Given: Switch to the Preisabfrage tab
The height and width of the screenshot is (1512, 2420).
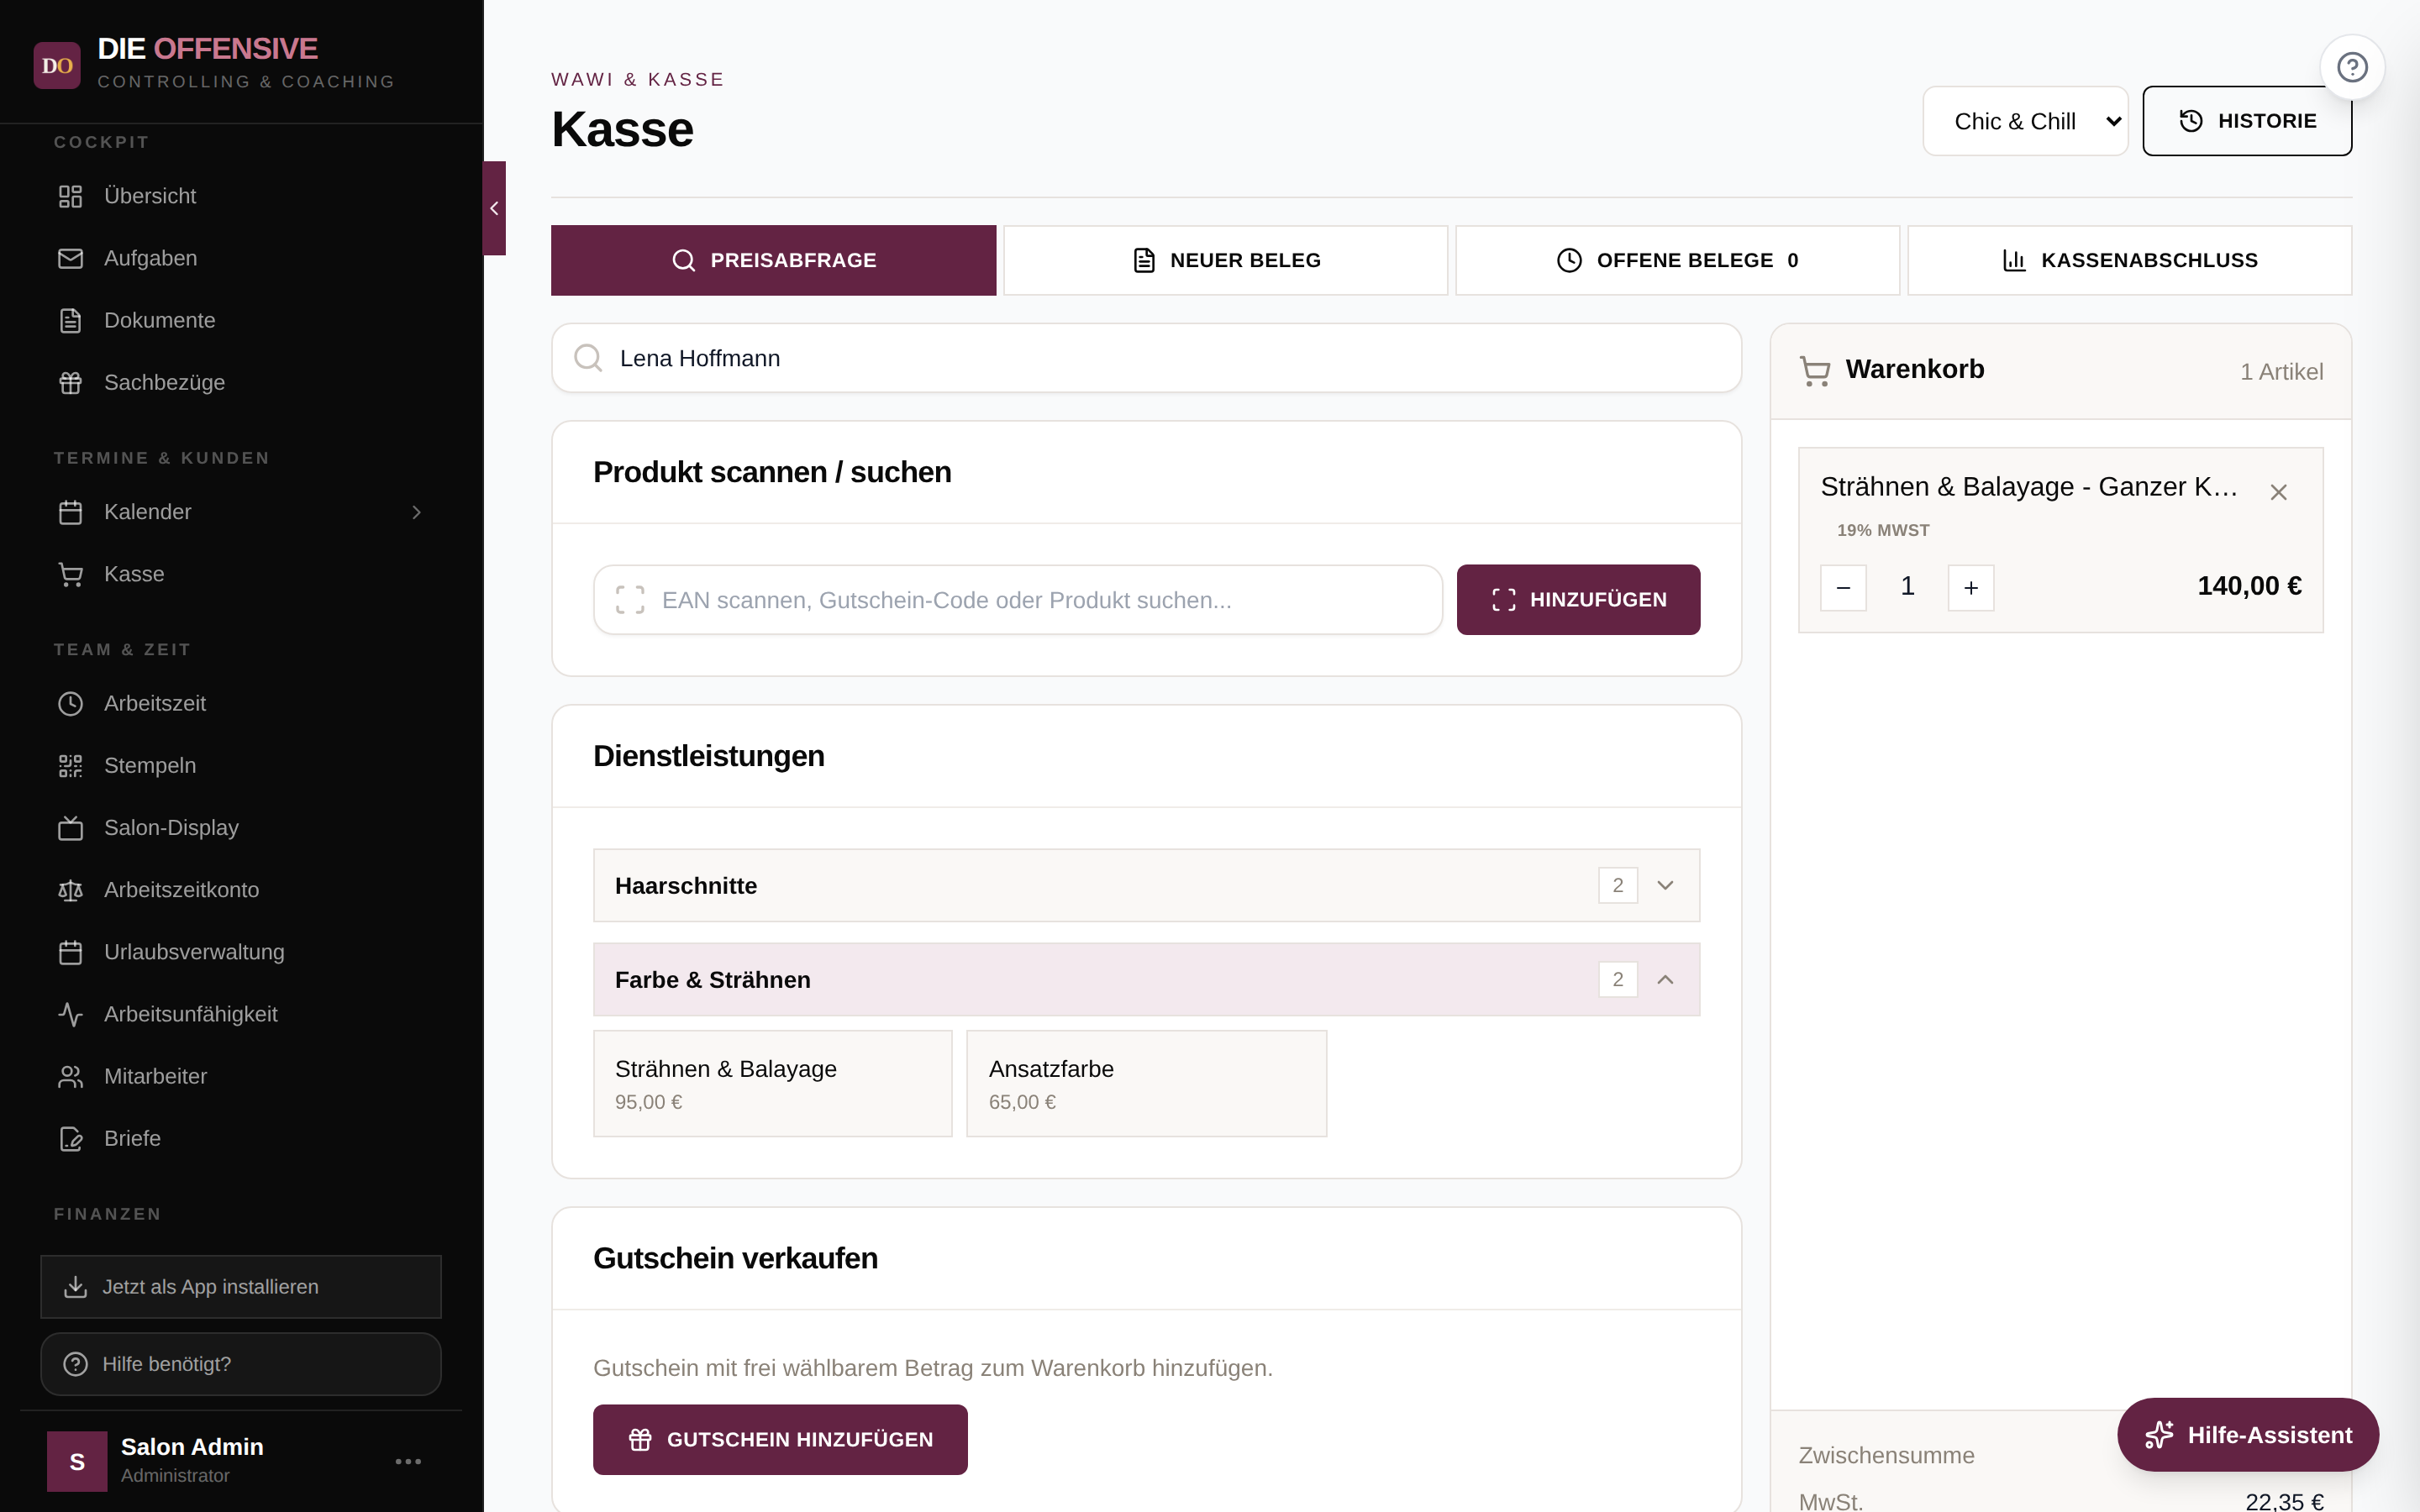Looking at the screenshot, I should pyautogui.click(x=773, y=260).
